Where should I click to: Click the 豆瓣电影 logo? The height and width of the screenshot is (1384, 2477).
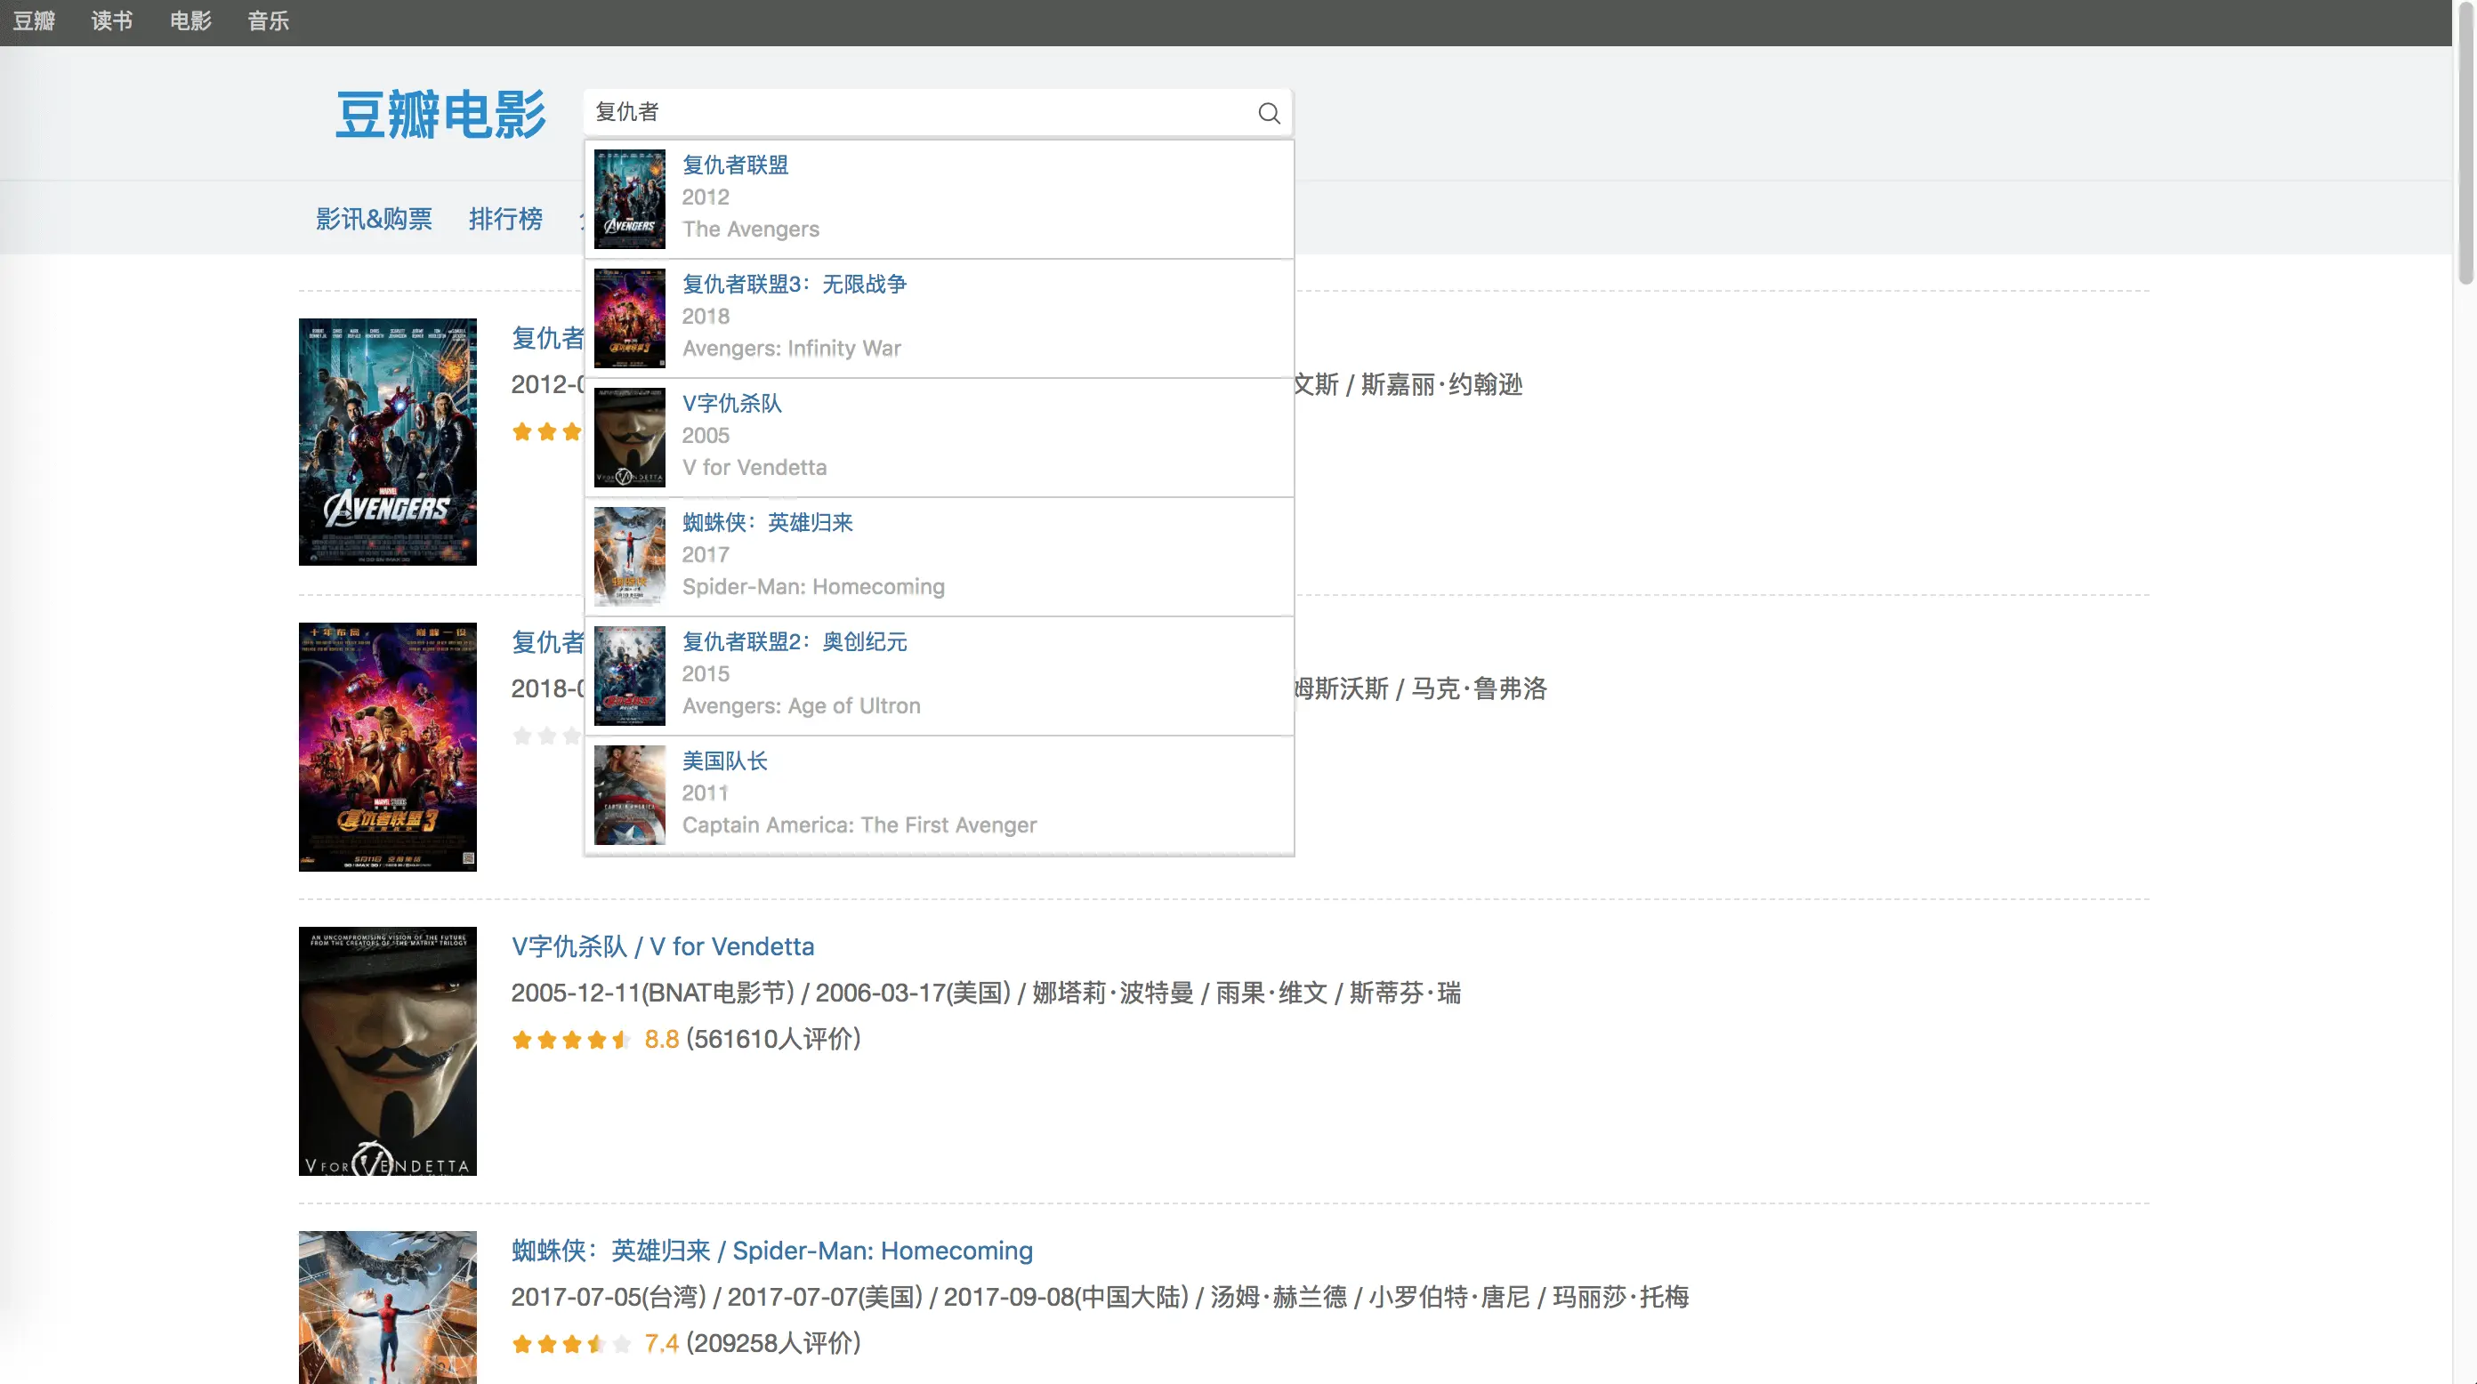click(440, 115)
